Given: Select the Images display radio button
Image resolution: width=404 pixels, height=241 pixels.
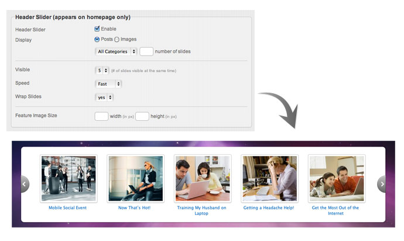Looking at the screenshot, I should pos(117,39).
